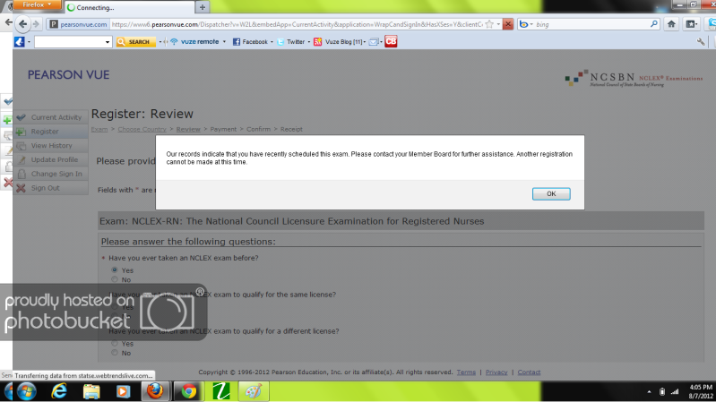The width and height of the screenshot is (716, 402).
Task: Click the Exam breadcrumb link
Action: pos(99,129)
